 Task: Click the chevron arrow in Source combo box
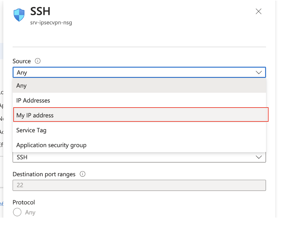[x=259, y=72]
